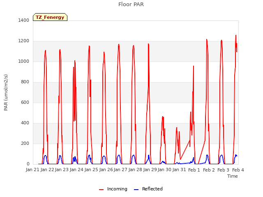The image size is (263, 197).
Task: Click the 0 y-axis tick label
Action: [x=28, y=164]
